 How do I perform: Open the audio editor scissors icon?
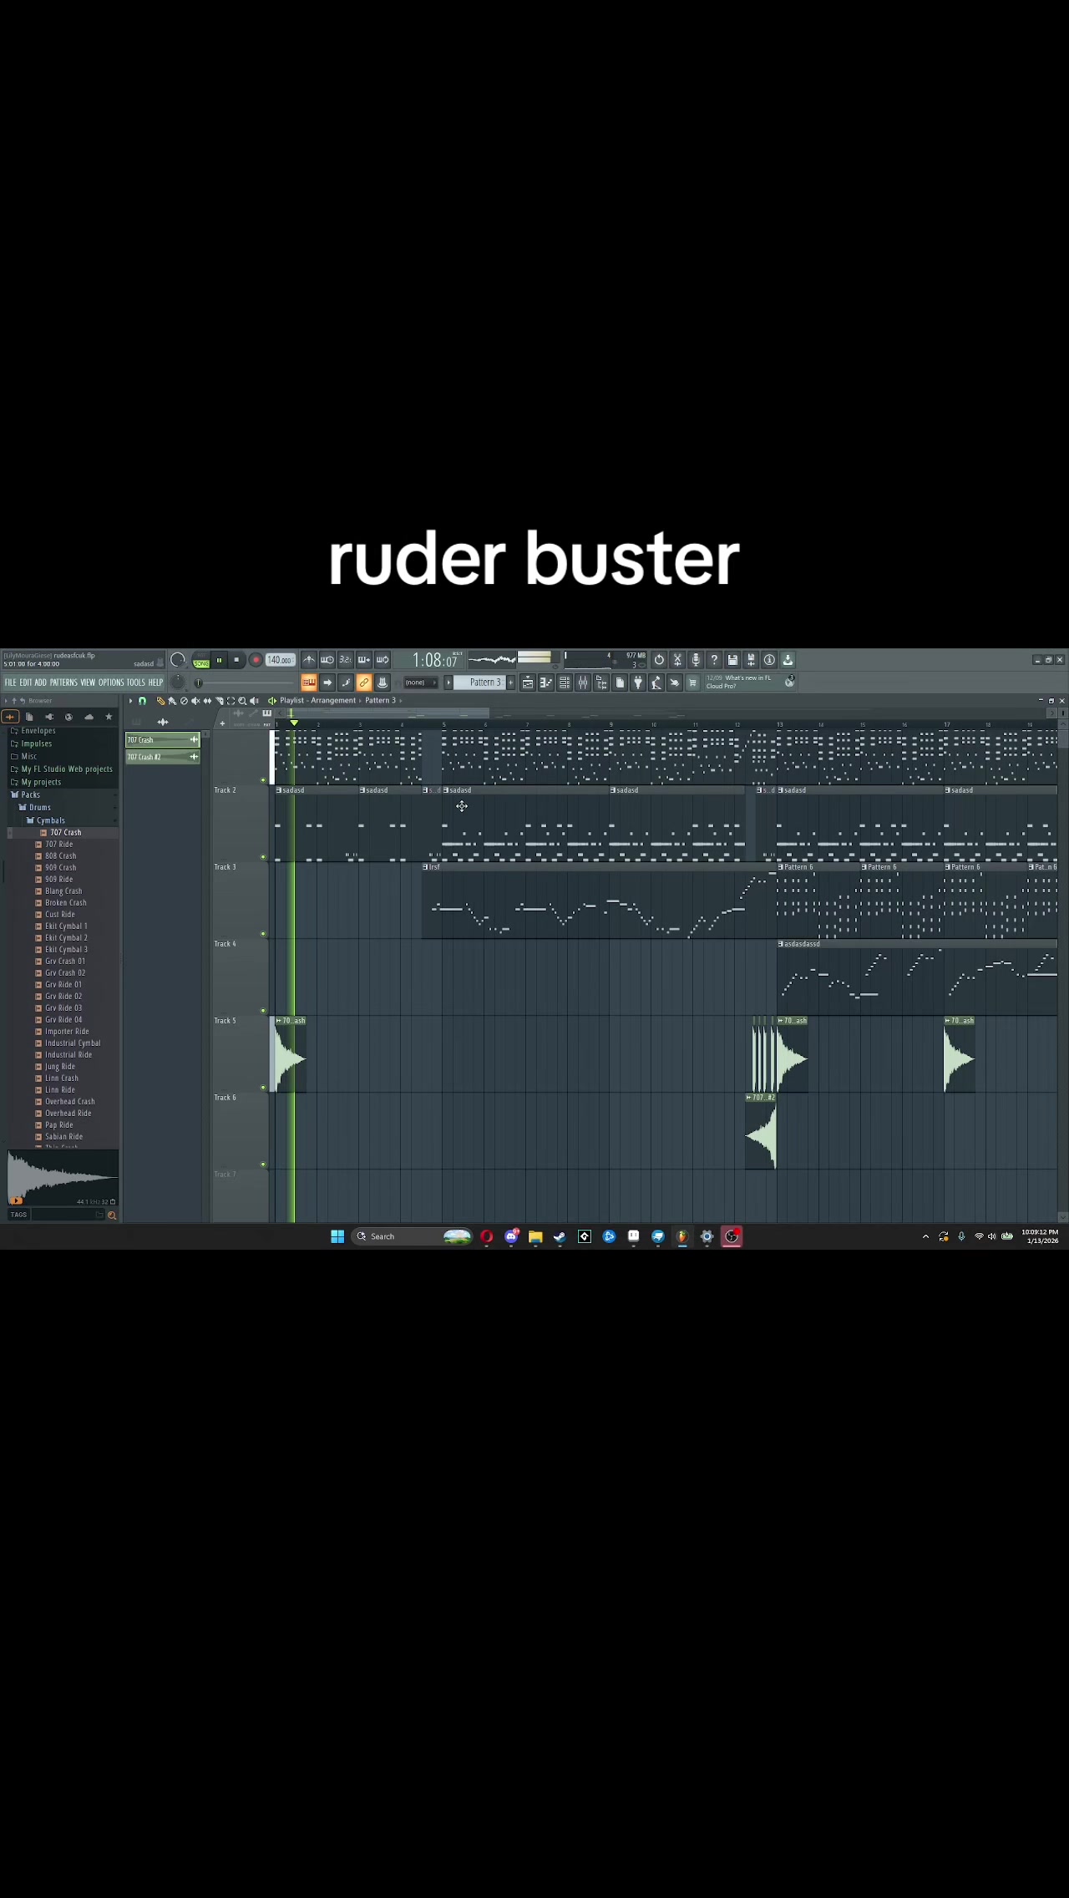(x=677, y=660)
